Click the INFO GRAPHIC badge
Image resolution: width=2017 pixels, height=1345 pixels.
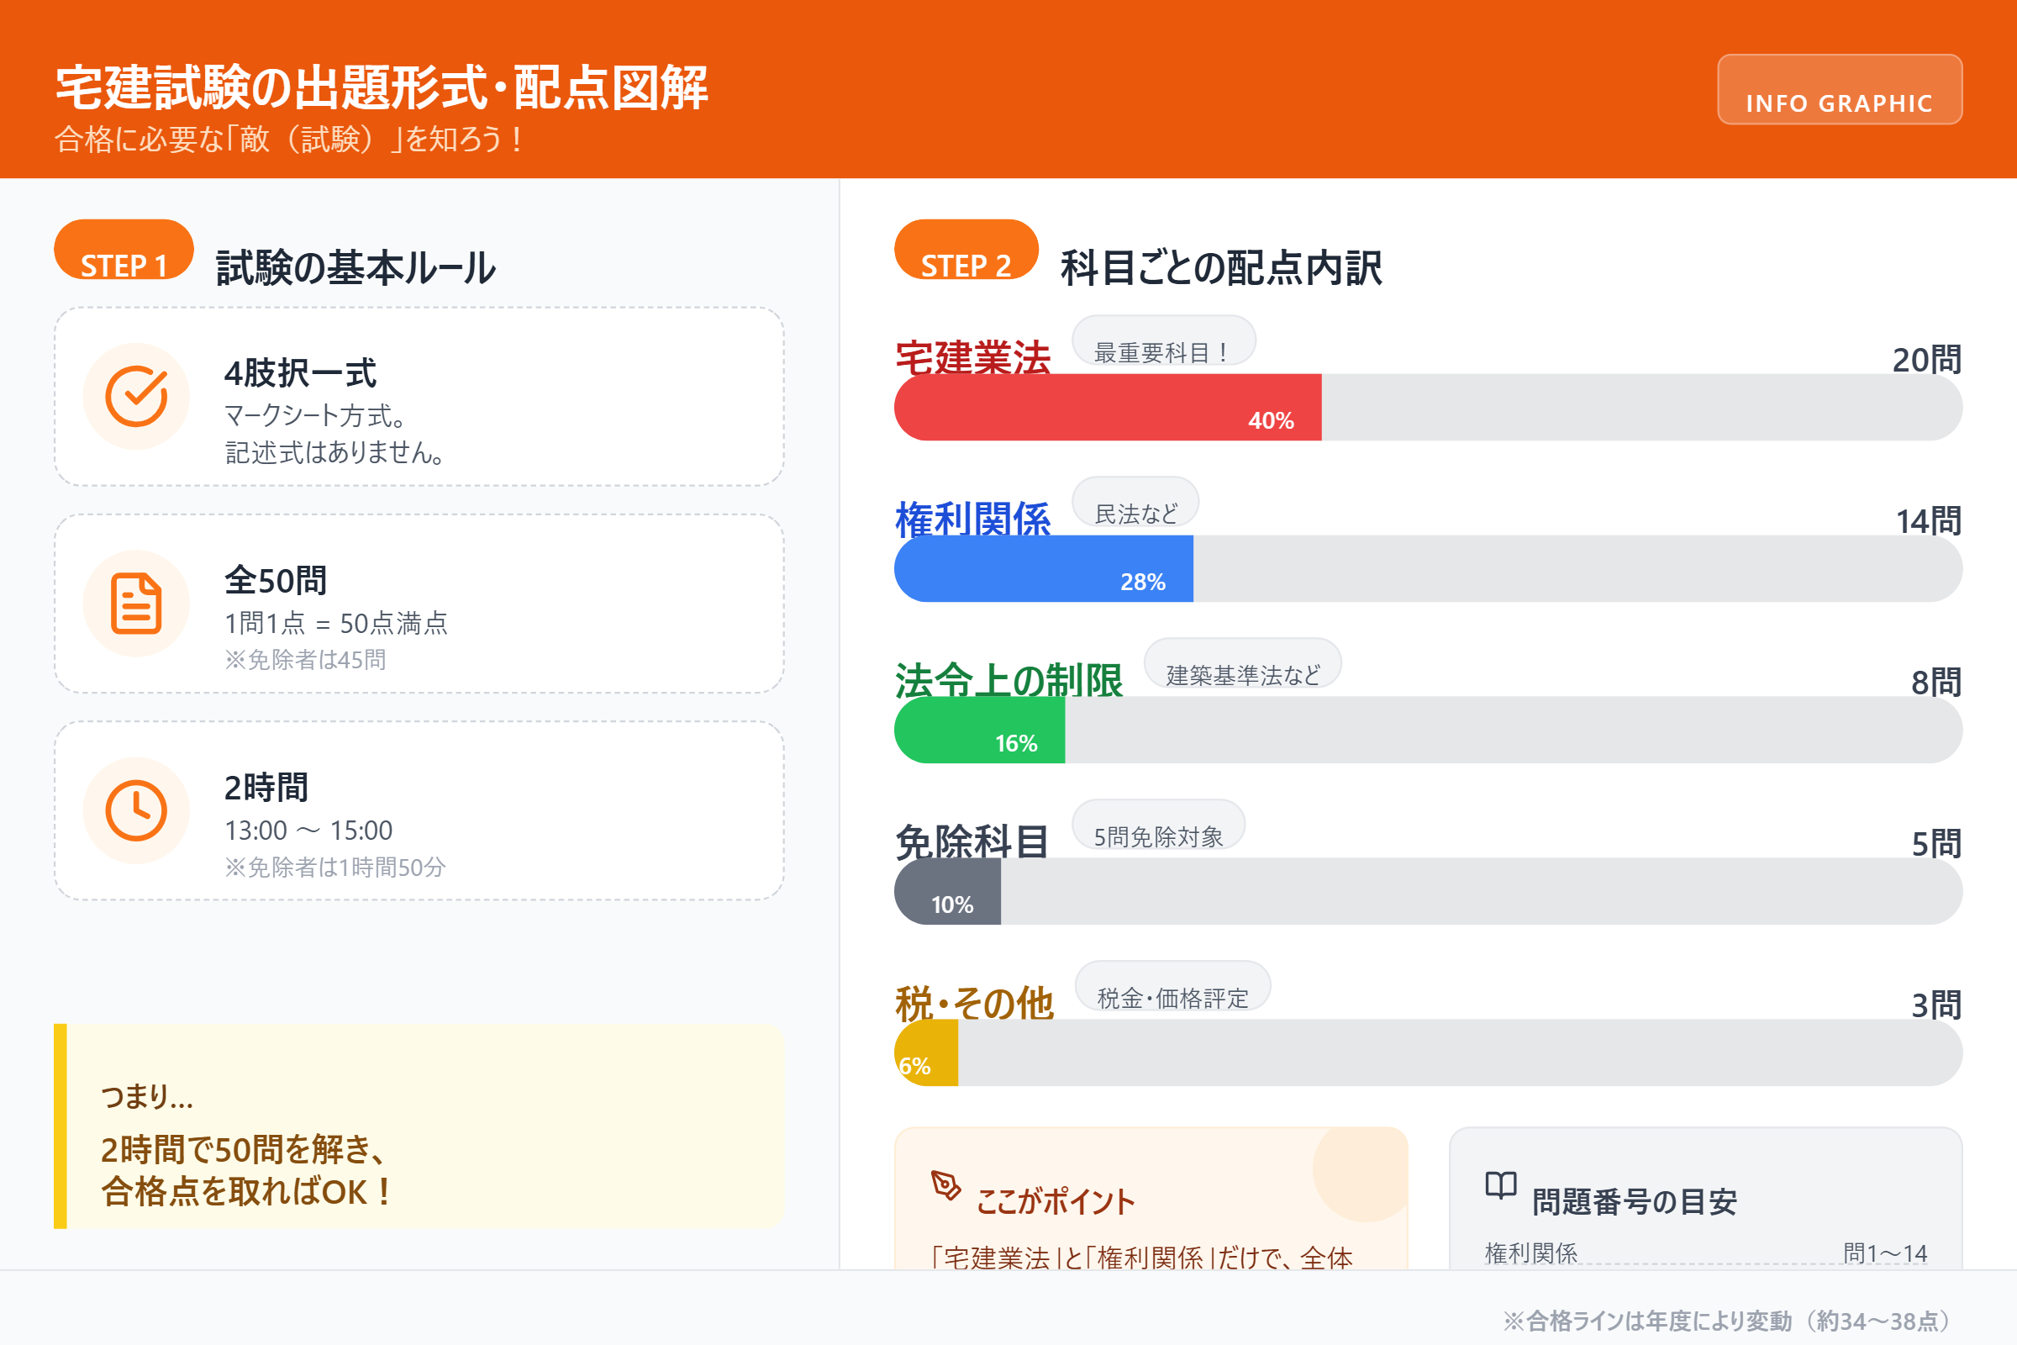(x=1840, y=90)
